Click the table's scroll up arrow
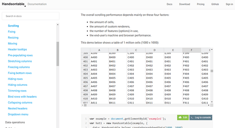The width and height of the screenshot is (235, 128). tap(212, 49)
